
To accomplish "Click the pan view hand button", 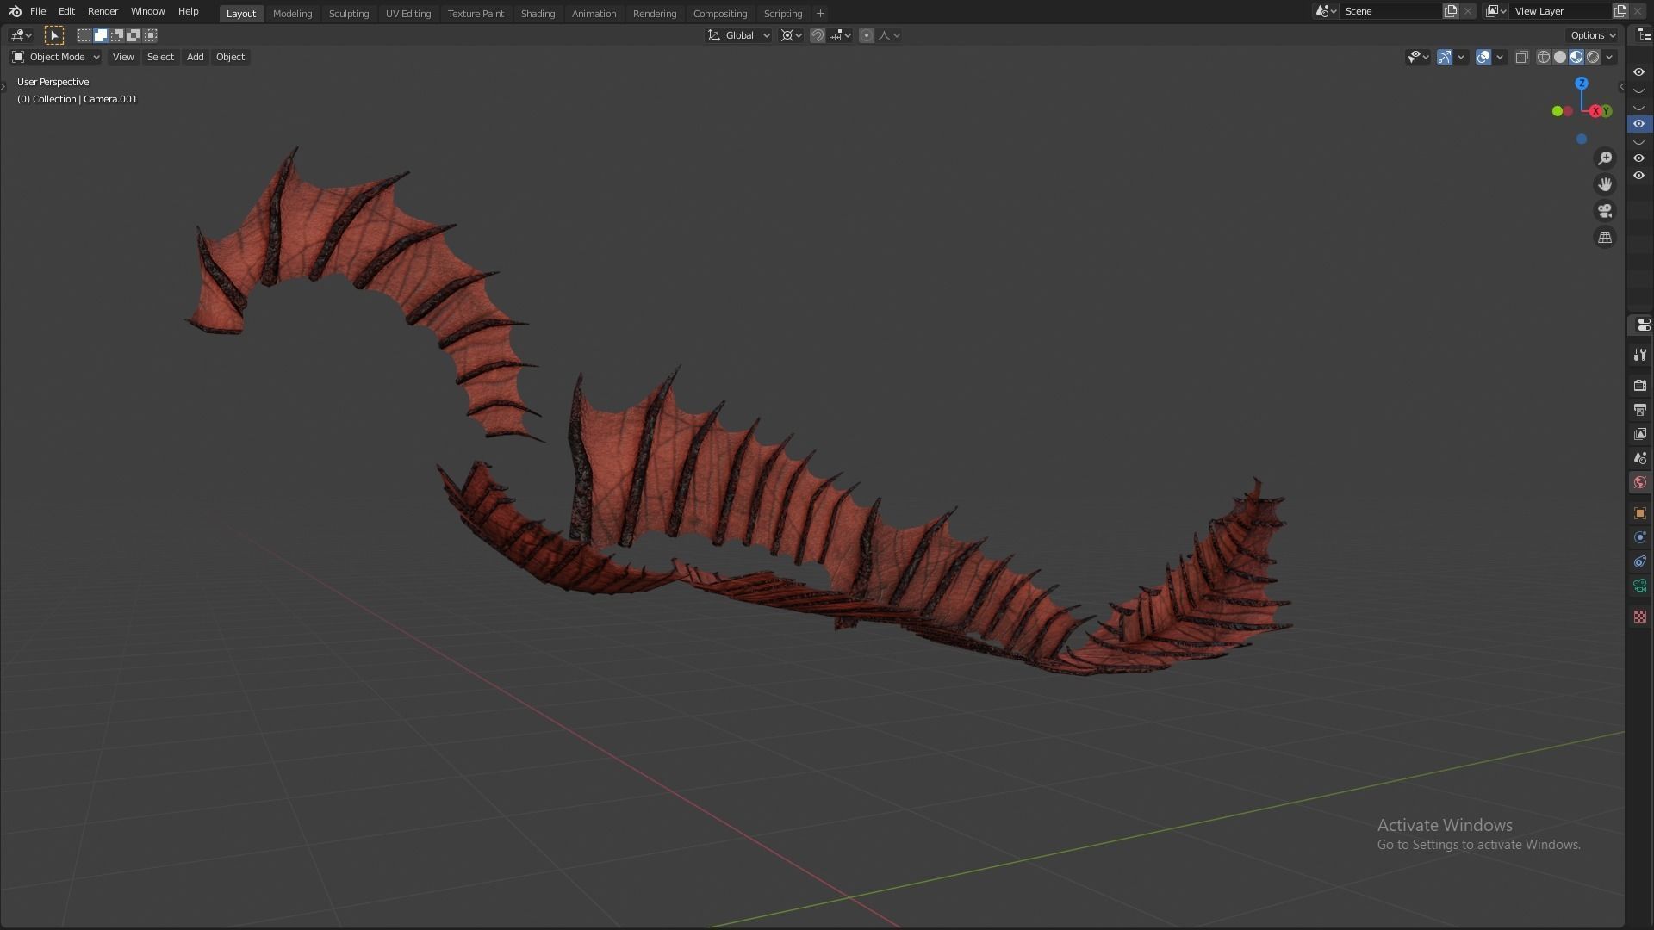I will pos(1605,184).
